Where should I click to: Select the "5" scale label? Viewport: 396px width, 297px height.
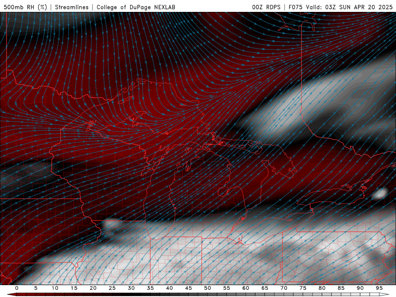[x=36, y=288]
